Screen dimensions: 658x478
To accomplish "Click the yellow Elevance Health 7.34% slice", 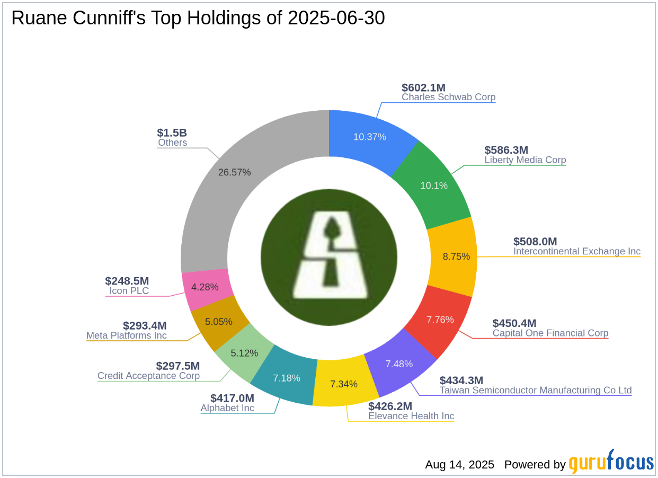I will coord(344,384).
